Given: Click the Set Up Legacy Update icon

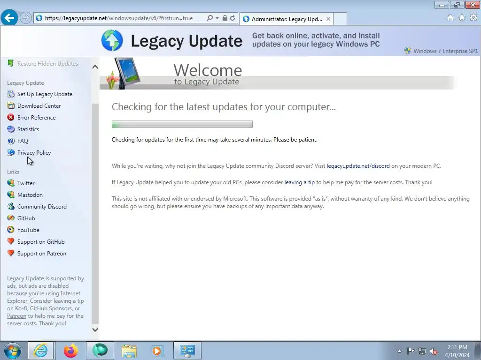Looking at the screenshot, I should click(11, 94).
